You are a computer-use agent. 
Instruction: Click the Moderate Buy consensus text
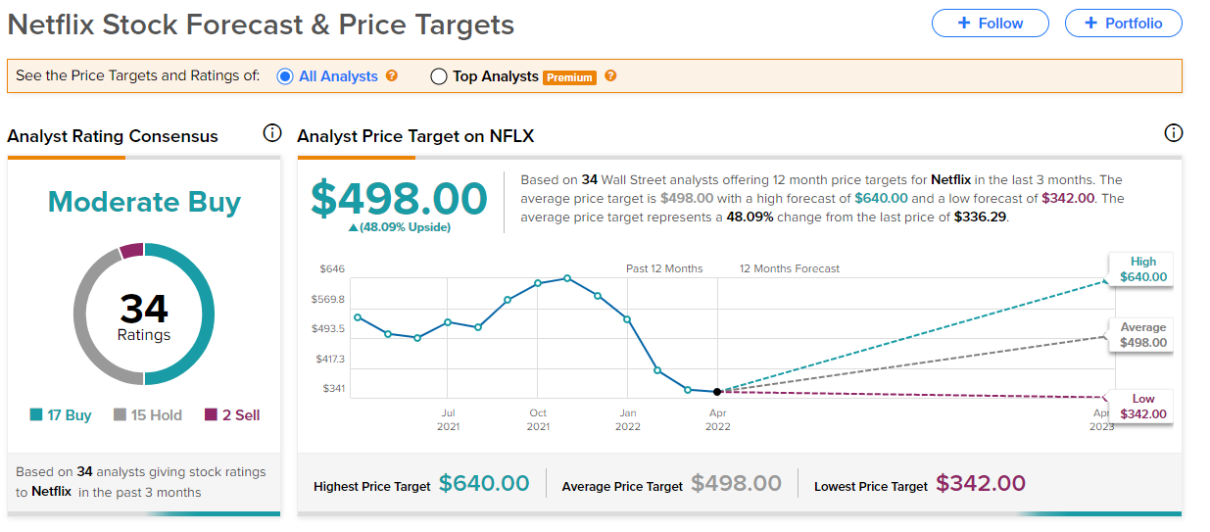click(x=144, y=202)
